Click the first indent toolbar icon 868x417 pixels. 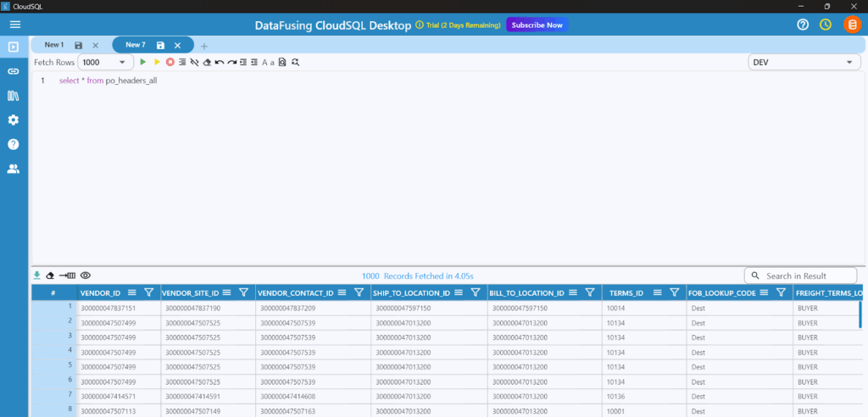(243, 63)
